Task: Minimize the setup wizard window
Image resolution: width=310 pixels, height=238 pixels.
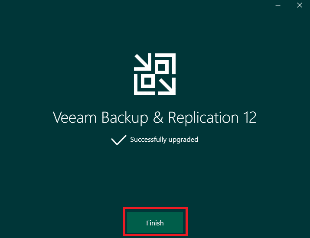Action: pyautogui.click(x=278, y=5)
